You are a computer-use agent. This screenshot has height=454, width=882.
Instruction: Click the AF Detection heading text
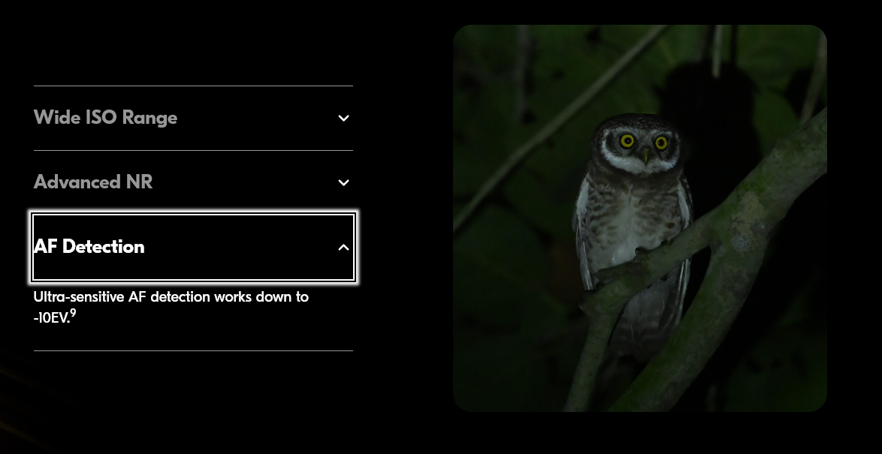(x=89, y=247)
